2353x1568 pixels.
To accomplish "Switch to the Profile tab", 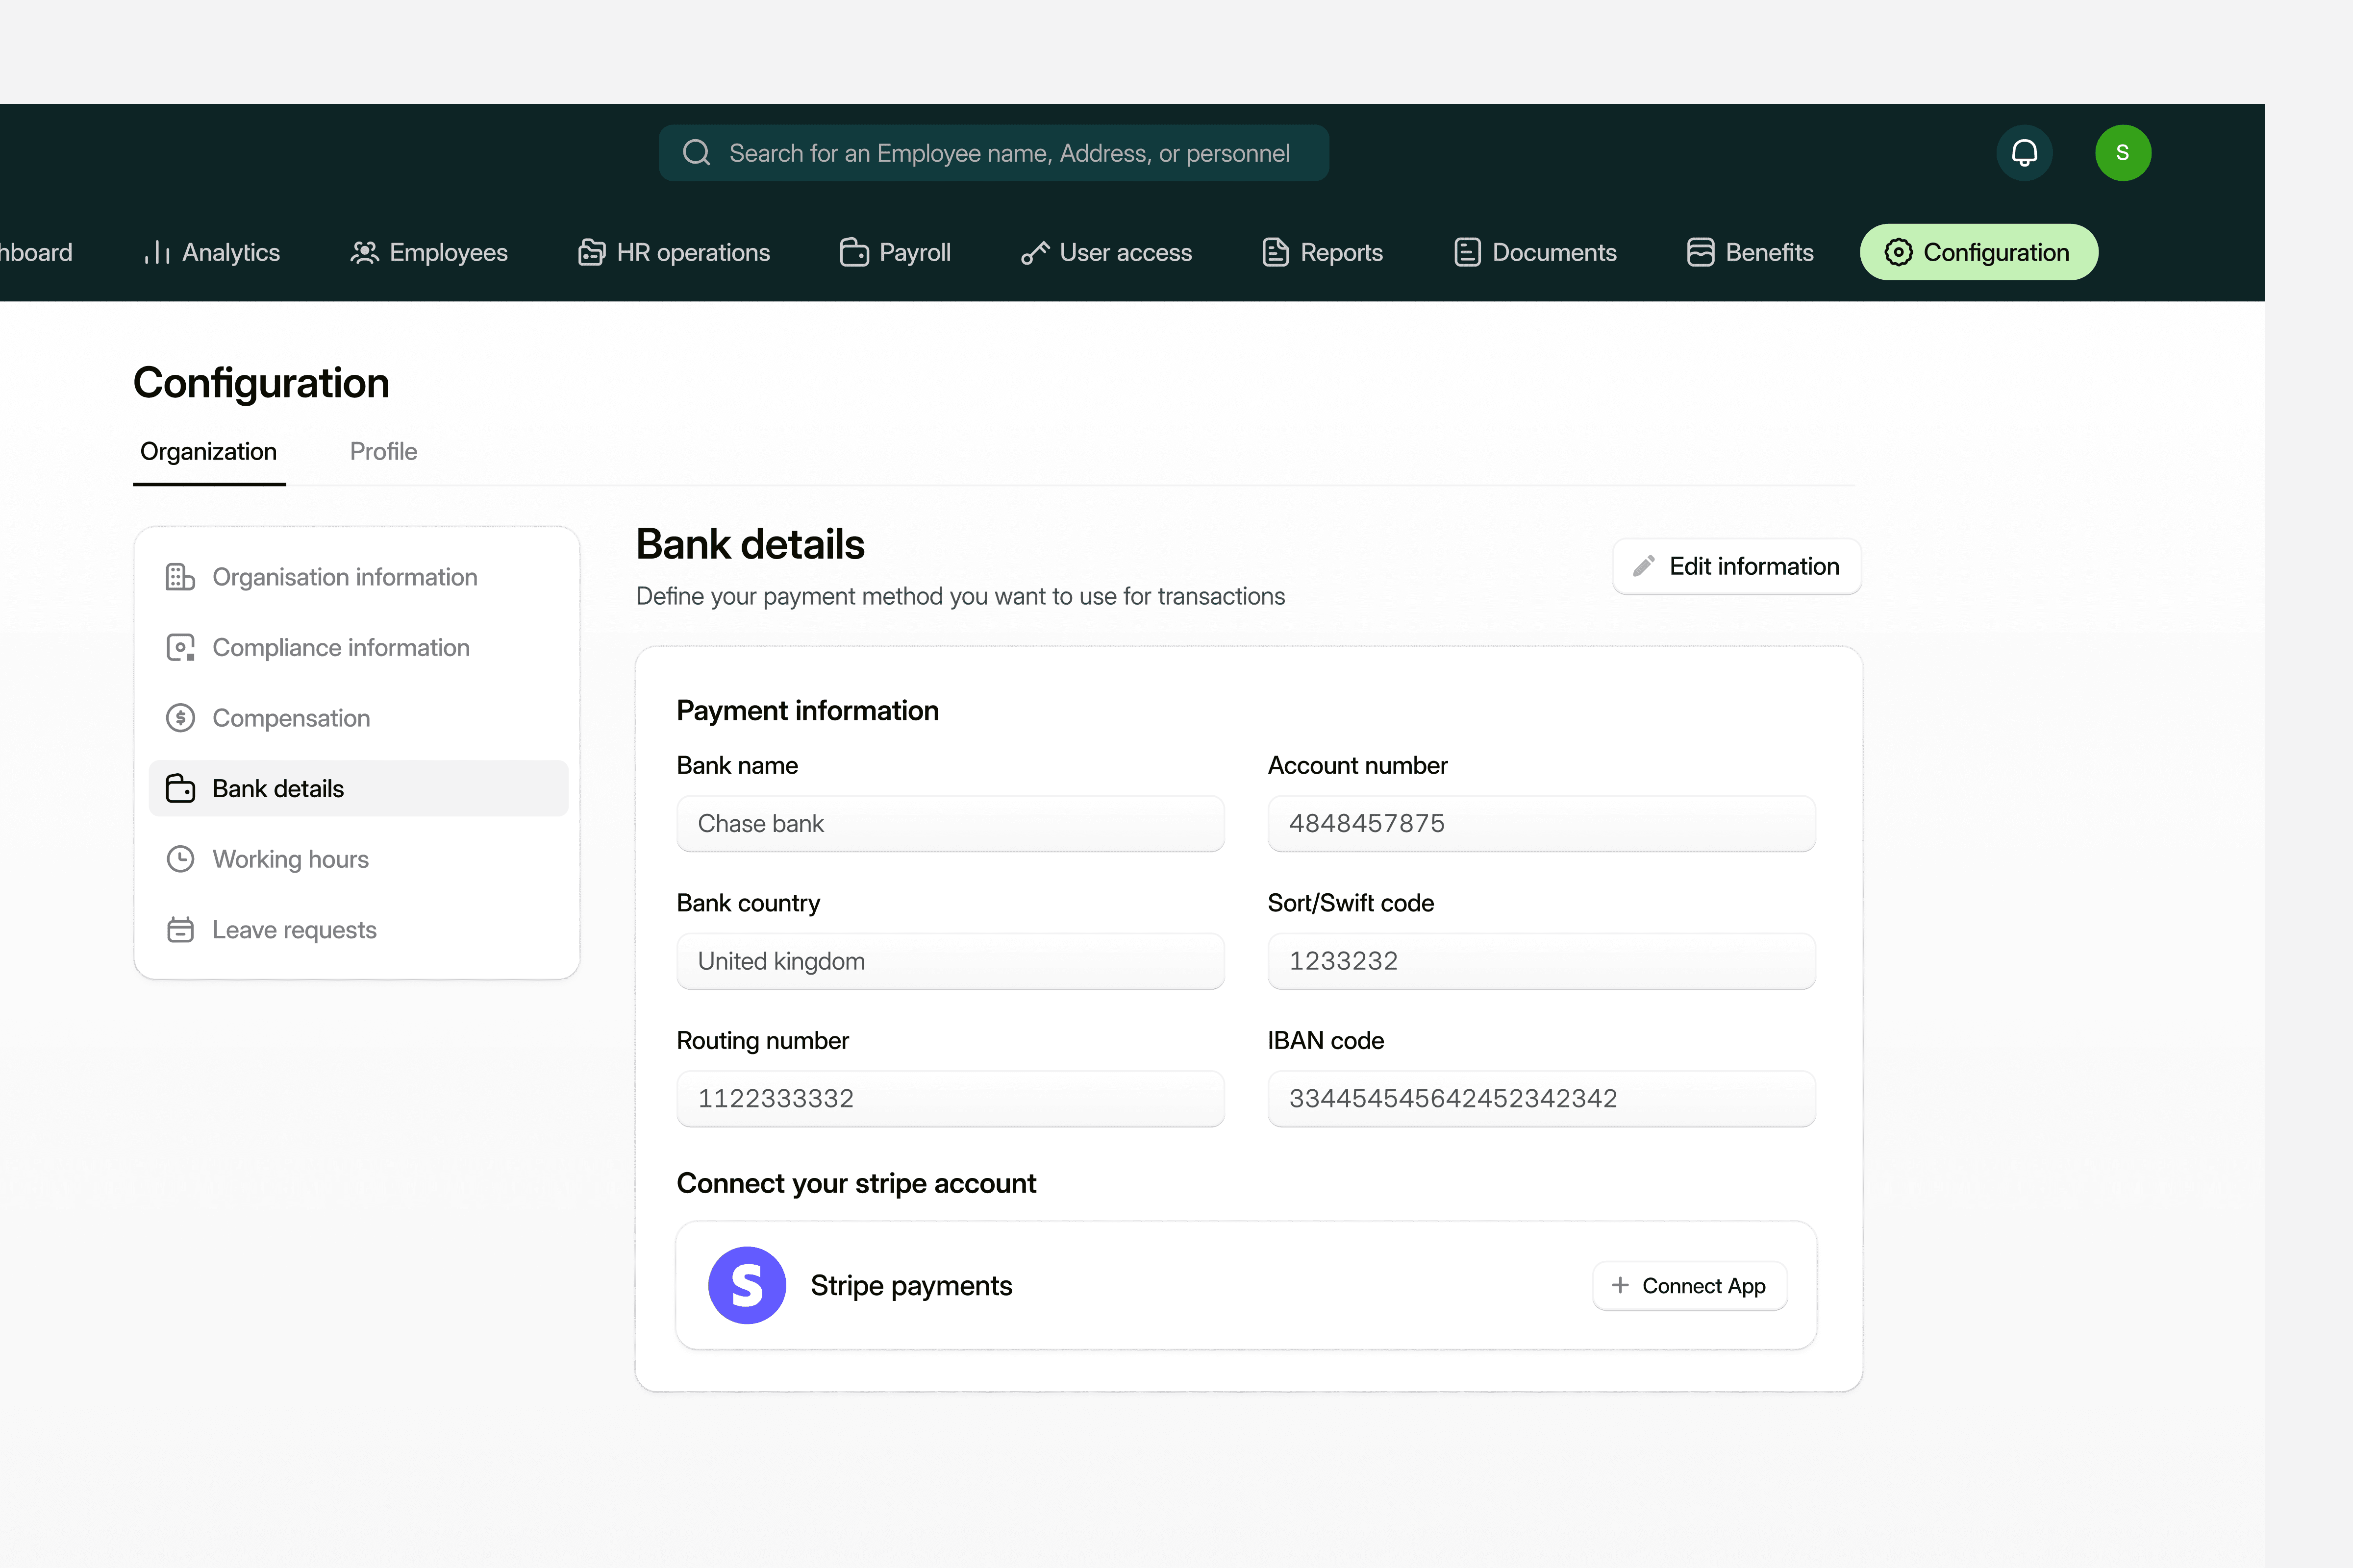I will coord(383,452).
